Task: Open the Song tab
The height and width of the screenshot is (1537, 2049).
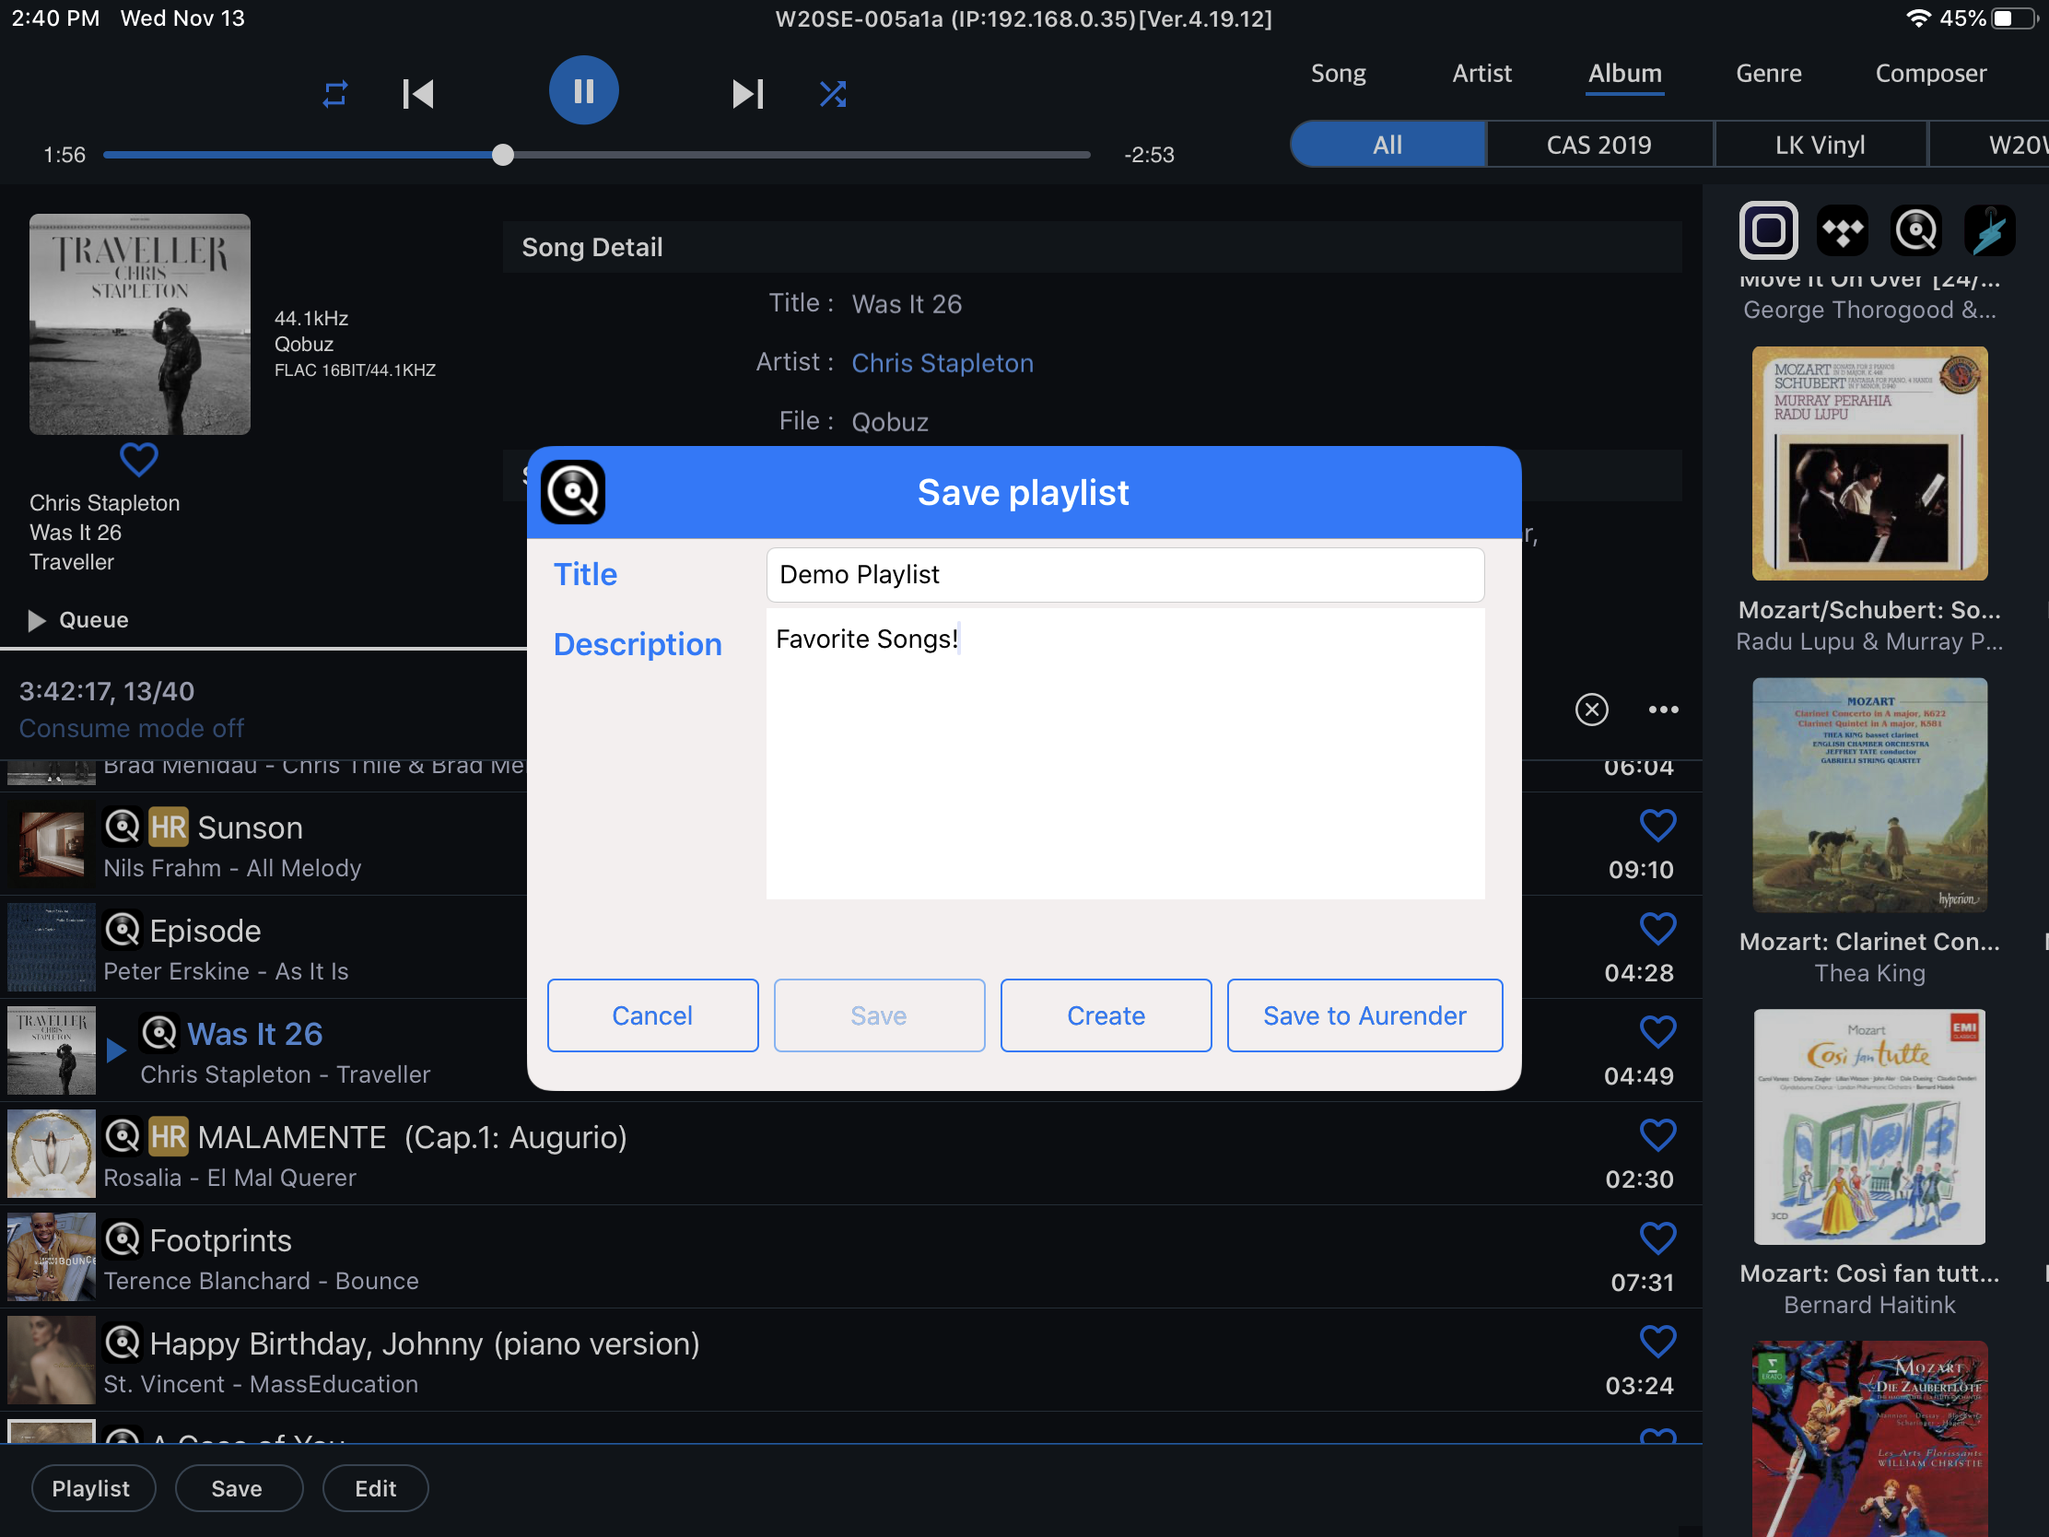Action: pyautogui.click(x=1338, y=73)
